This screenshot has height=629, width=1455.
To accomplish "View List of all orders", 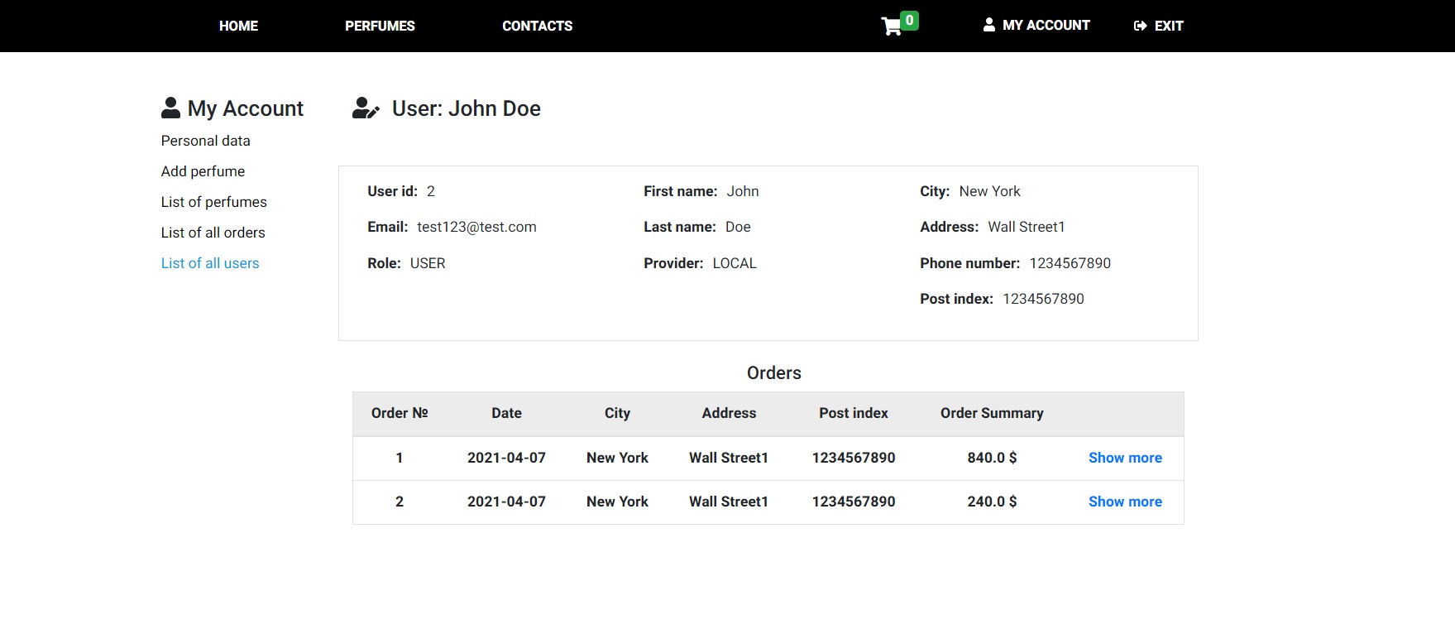I will (x=213, y=233).
